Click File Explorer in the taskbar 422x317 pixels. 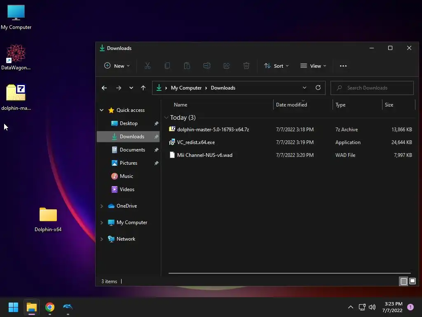tap(31, 307)
